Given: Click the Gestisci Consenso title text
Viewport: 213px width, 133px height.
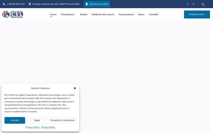Looking at the screenshot, I should tap(40, 88).
